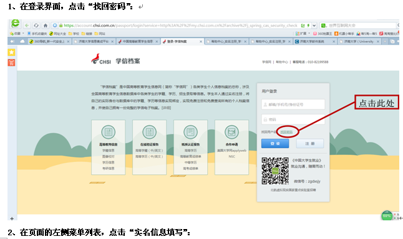Click the NSC text in 合作申请 card
This screenshot has width=403, height=239.
[231, 156]
